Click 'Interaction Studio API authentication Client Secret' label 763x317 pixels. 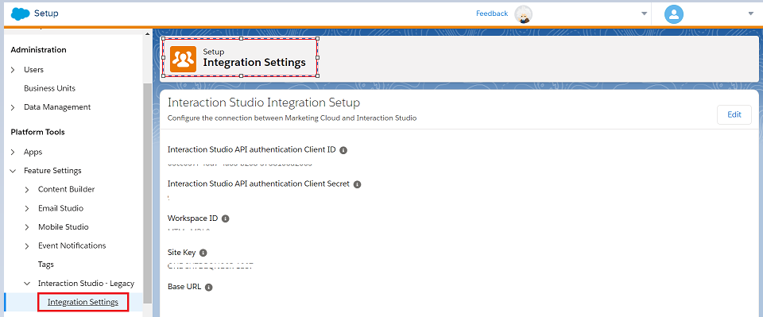click(x=258, y=184)
